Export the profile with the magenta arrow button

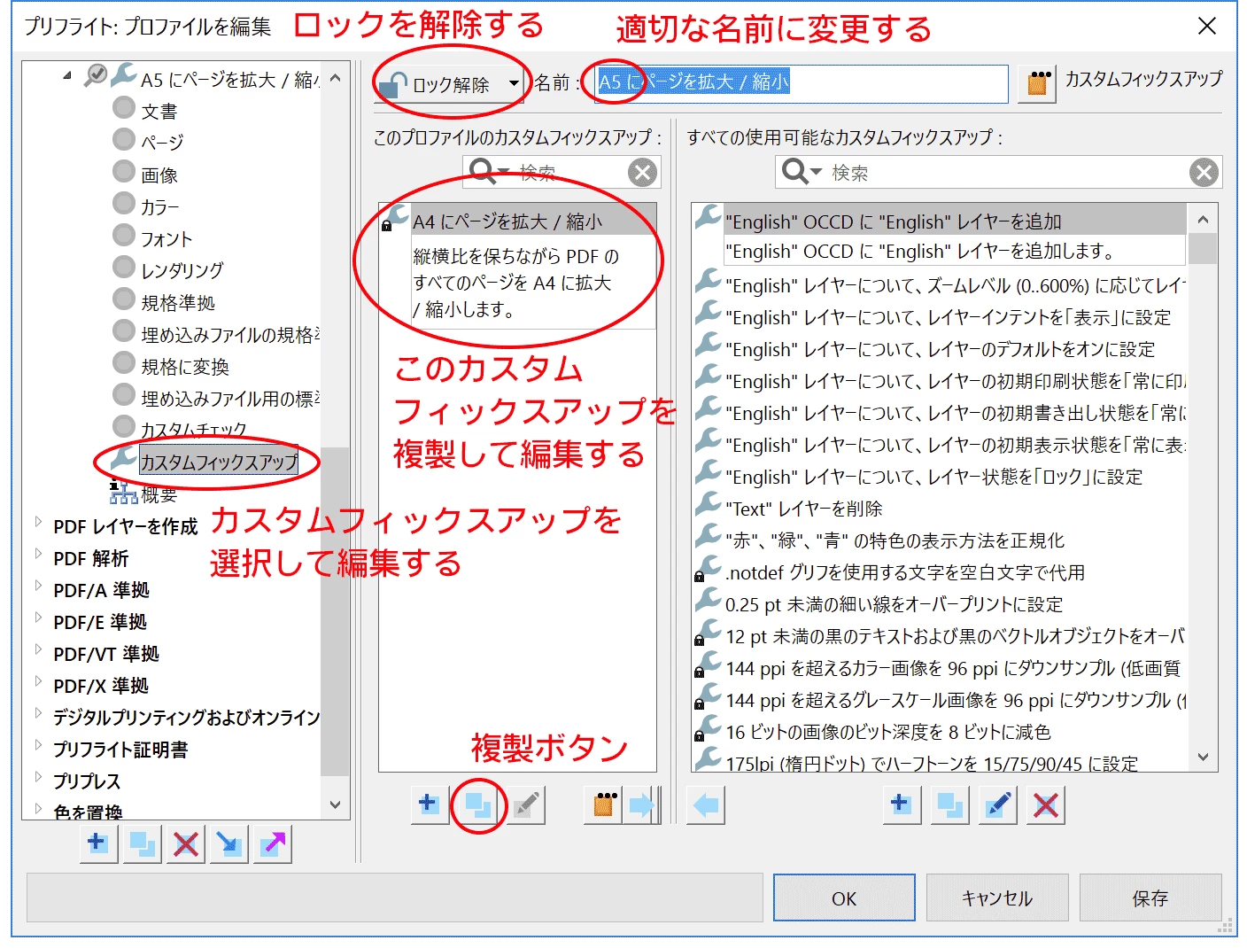[273, 843]
